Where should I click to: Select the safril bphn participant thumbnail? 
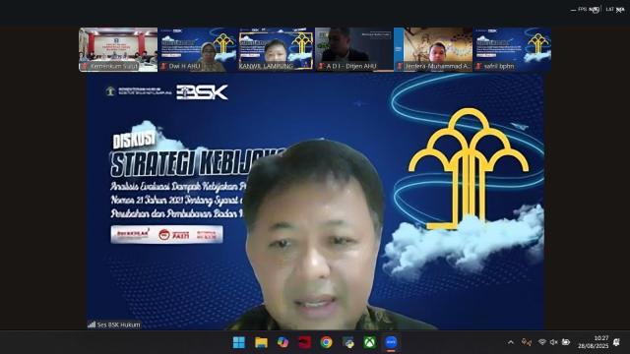click(512, 49)
